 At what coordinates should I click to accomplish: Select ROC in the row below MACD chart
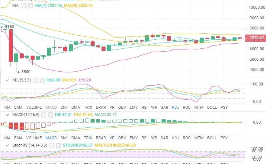pos(187,138)
